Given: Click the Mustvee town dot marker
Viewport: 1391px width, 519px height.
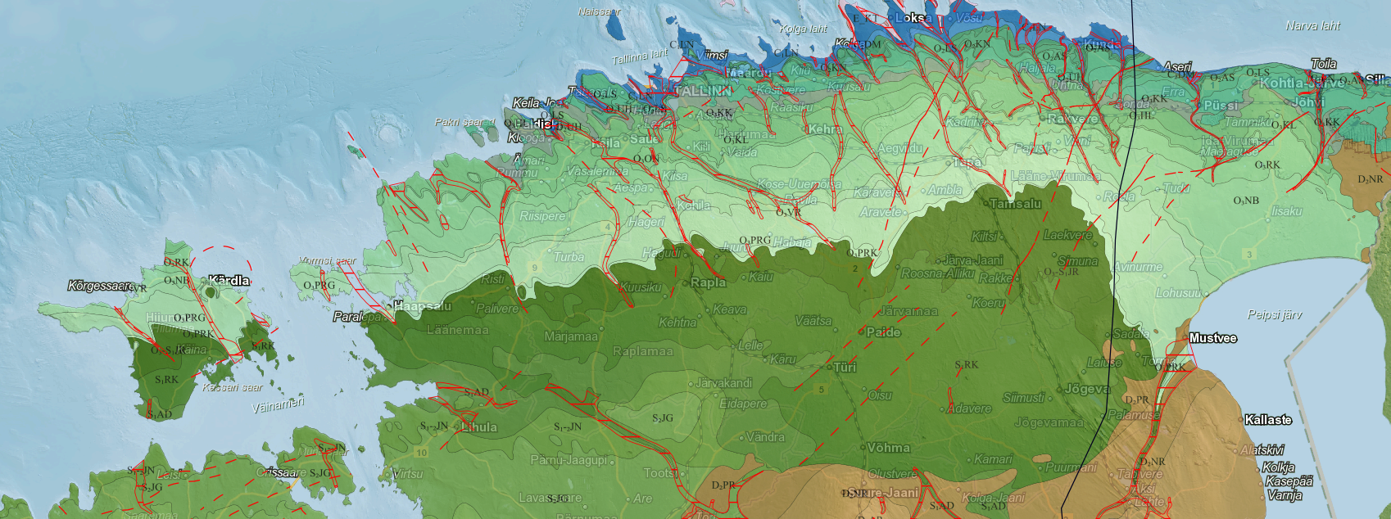Looking at the screenshot, I should [x=1184, y=338].
